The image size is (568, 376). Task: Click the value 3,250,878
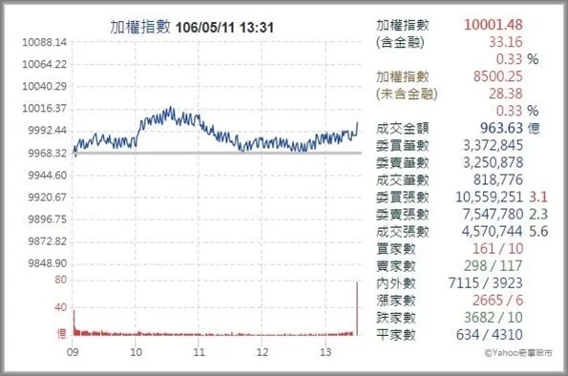click(494, 162)
